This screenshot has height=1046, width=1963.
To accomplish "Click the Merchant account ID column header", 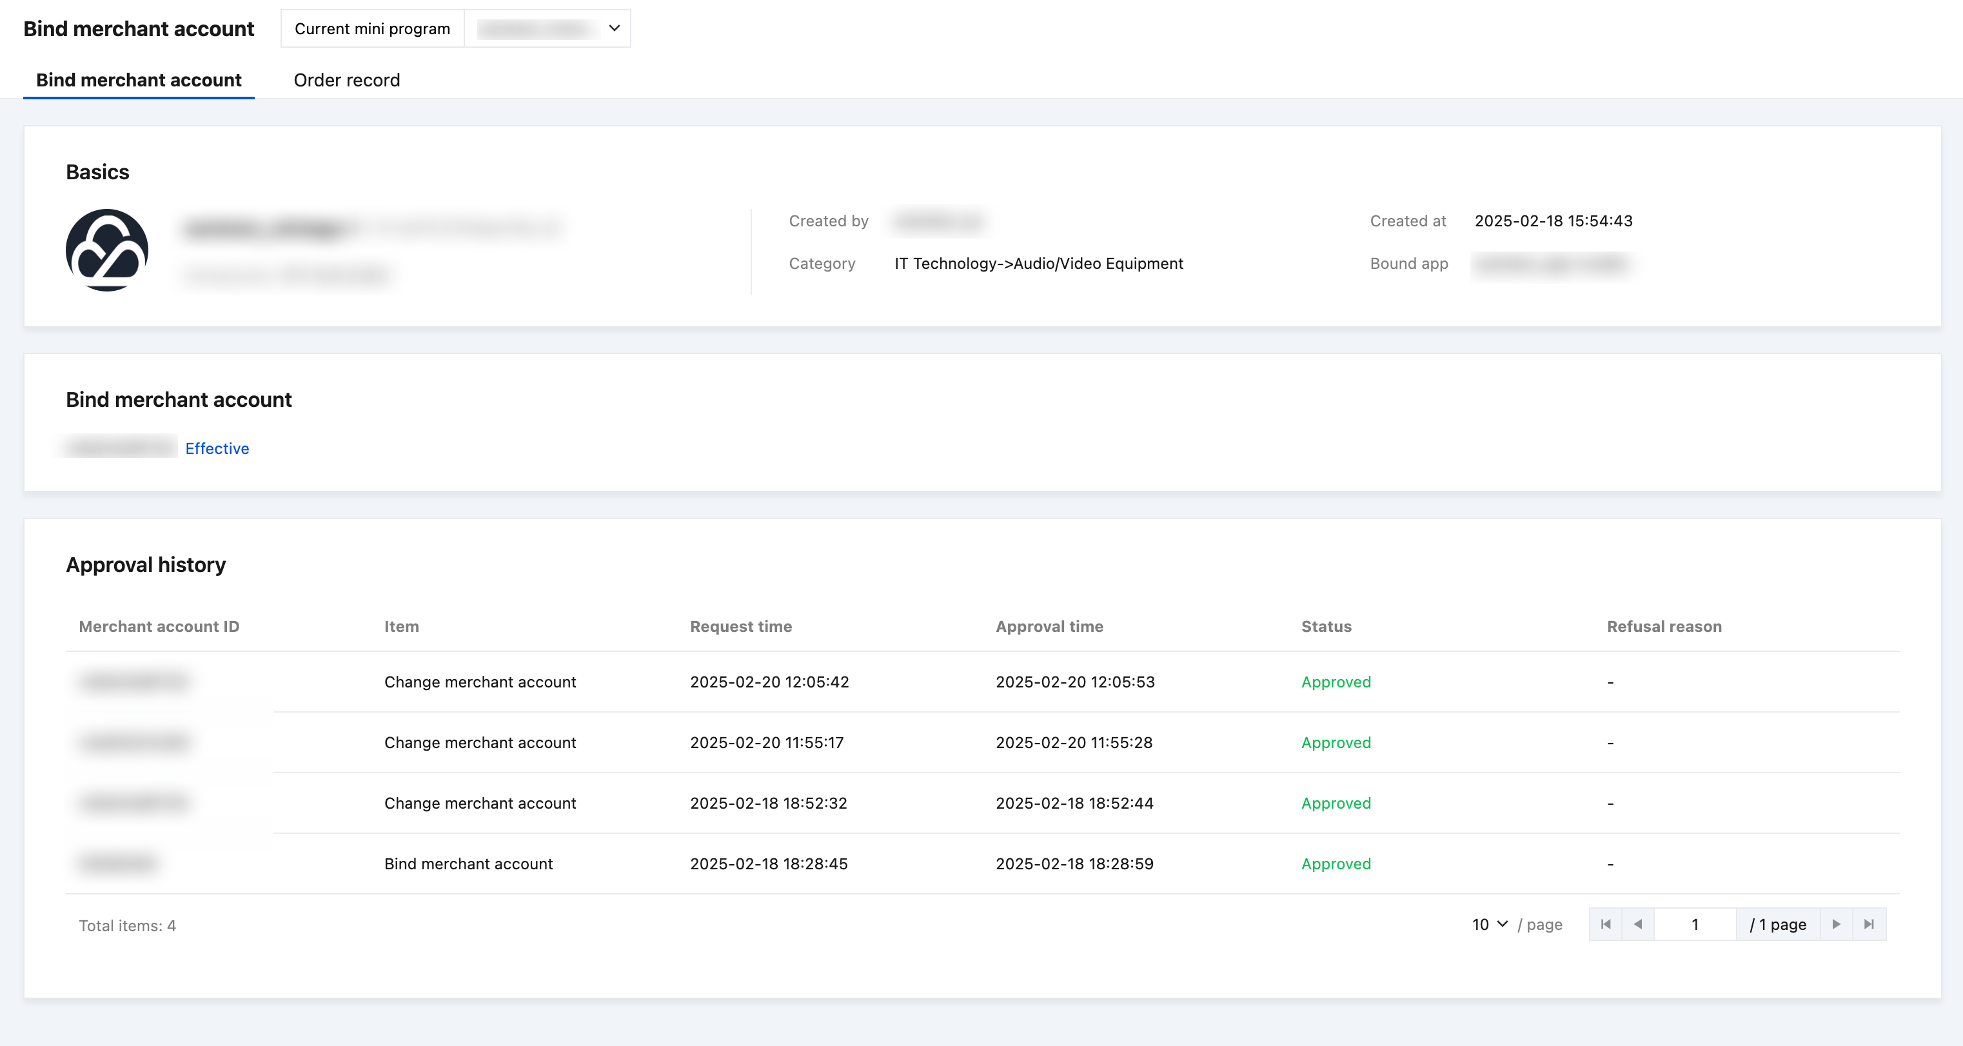I will 159,626.
